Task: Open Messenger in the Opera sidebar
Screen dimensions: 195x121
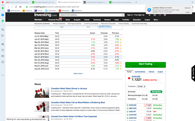Action: click(3, 15)
